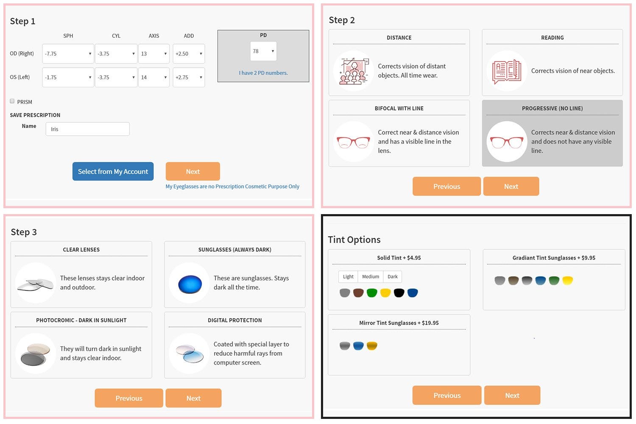Image resolution: width=636 pixels, height=424 pixels.
Task: Pick the blue solid tint swatch
Action: 413,293
